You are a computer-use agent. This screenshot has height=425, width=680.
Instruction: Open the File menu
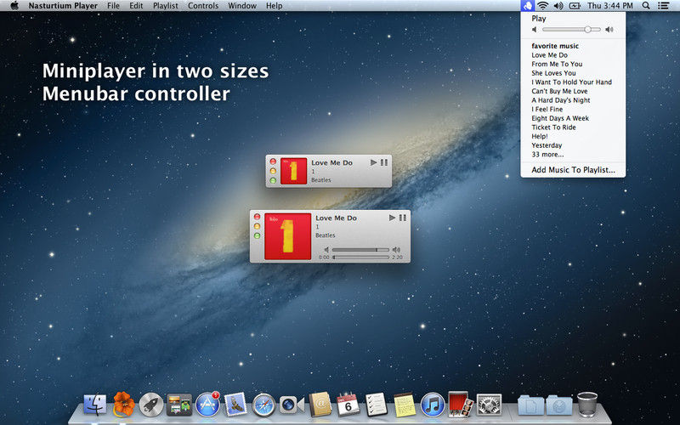[113, 6]
